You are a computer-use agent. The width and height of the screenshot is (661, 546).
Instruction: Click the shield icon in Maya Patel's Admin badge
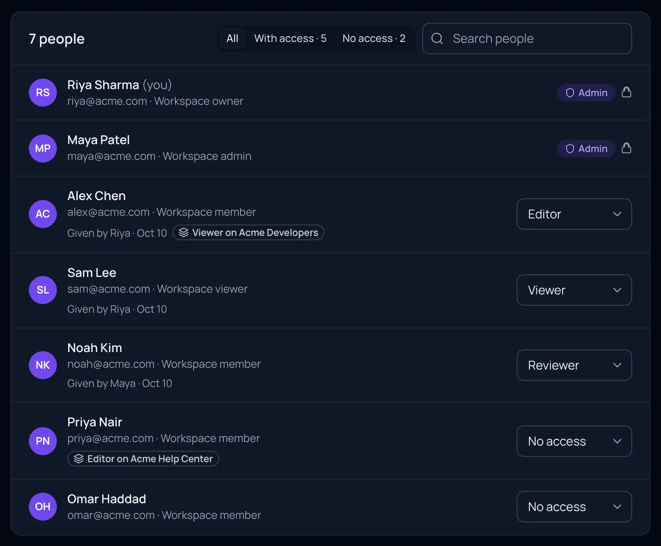570,149
